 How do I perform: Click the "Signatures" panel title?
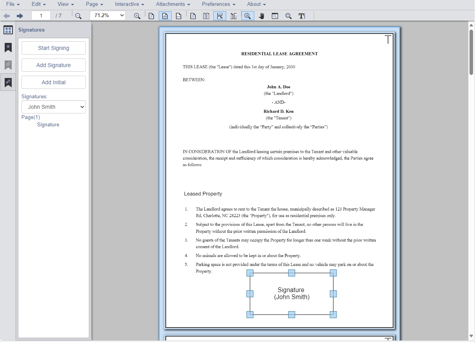click(x=32, y=30)
